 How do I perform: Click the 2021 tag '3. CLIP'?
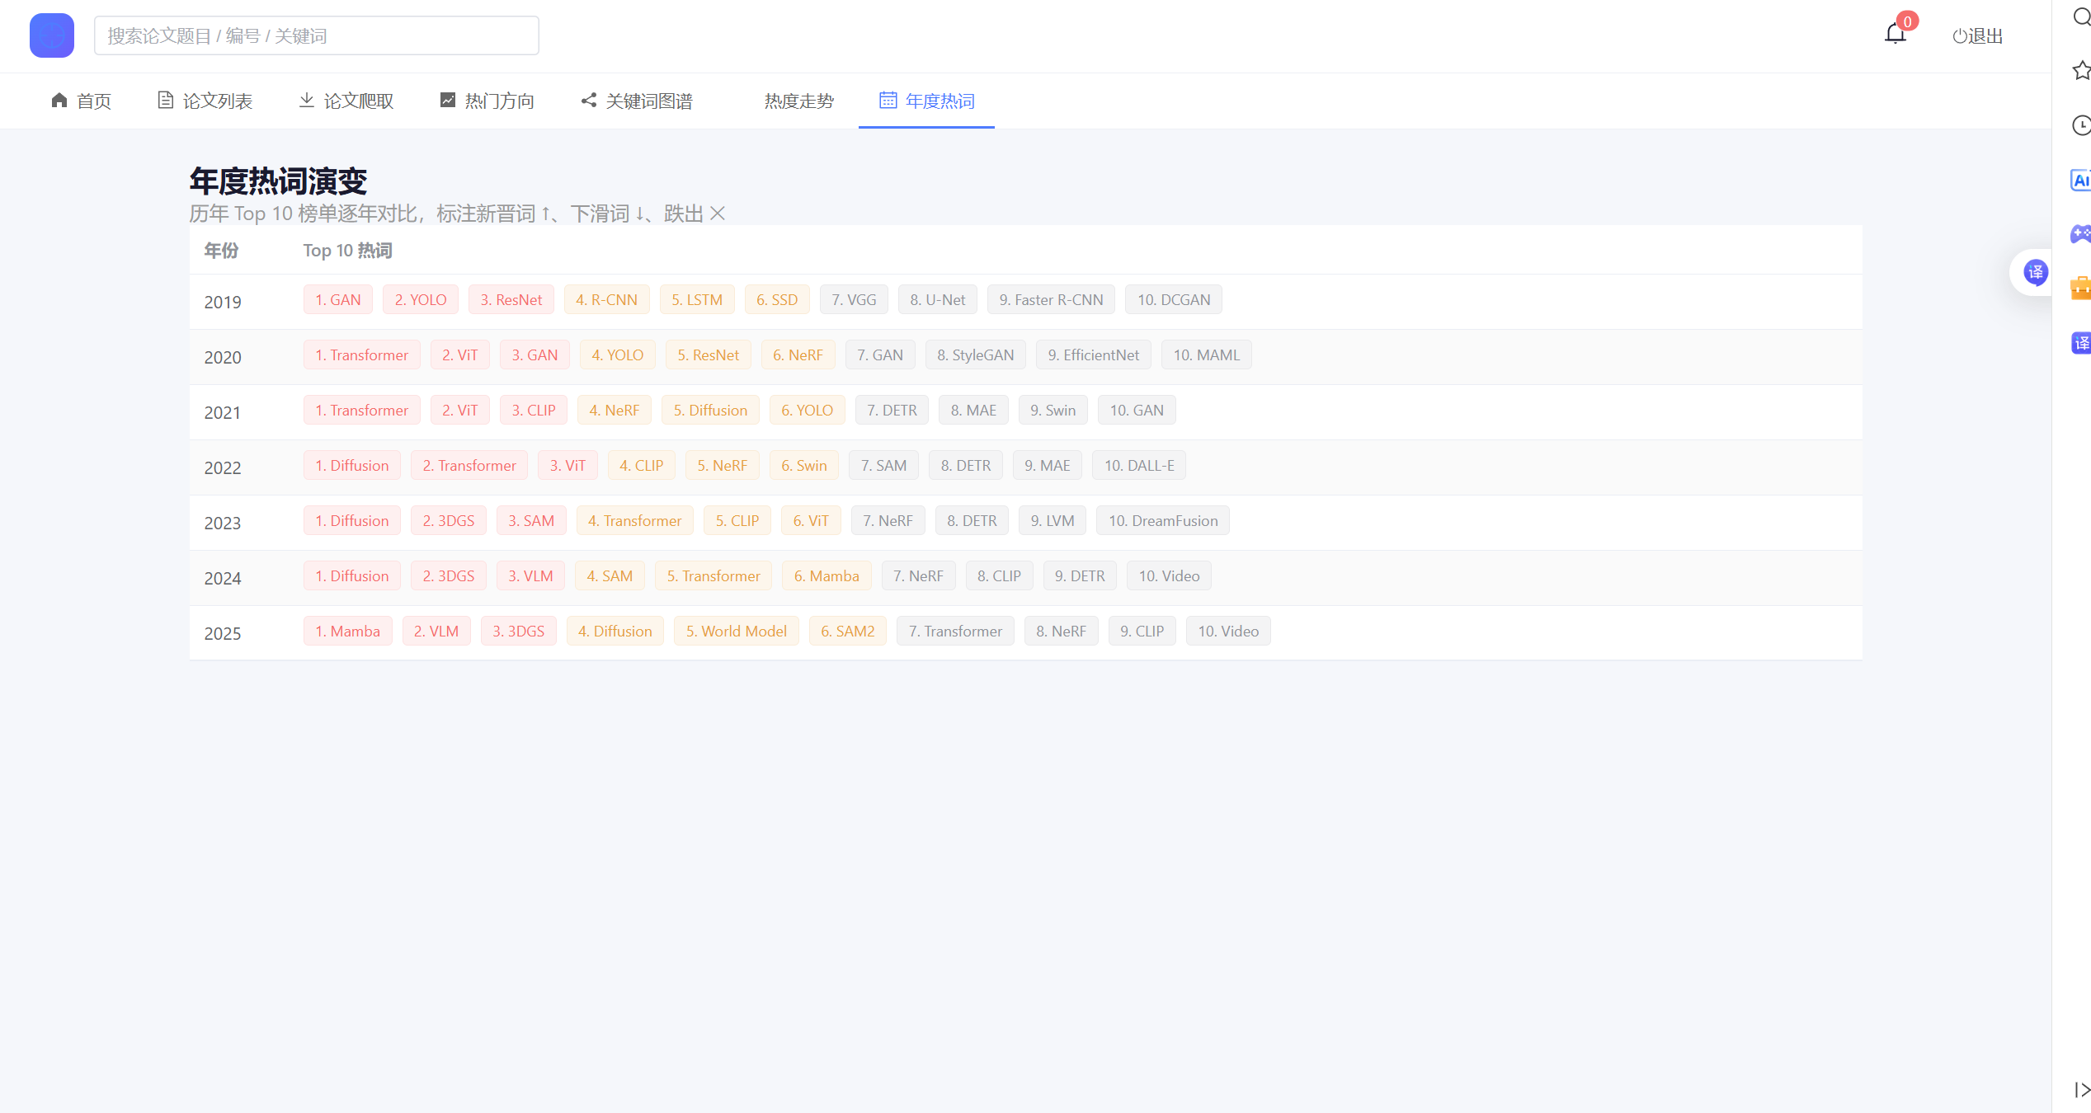click(534, 411)
